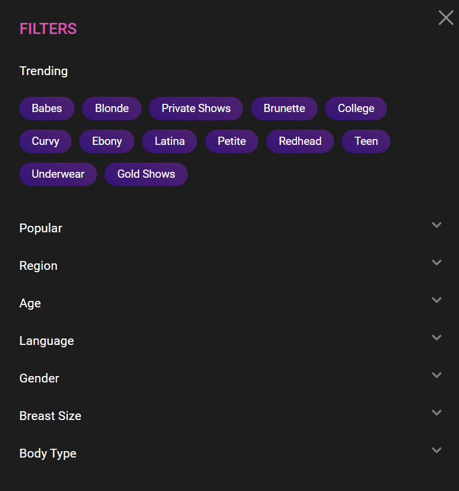Expand the Popular filter section
The width and height of the screenshot is (459, 491).
[436, 225]
